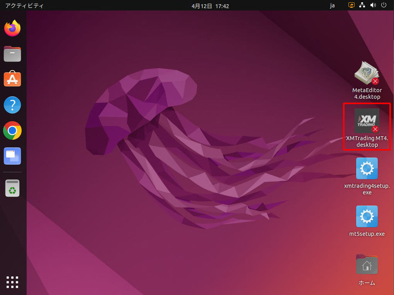Open the Trash in the dock
The image size is (394, 295).
[x=12, y=188]
